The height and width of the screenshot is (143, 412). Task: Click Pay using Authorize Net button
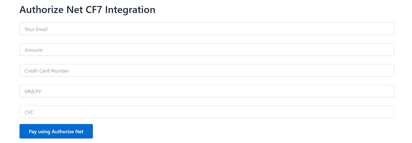pyautogui.click(x=56, y=131)
